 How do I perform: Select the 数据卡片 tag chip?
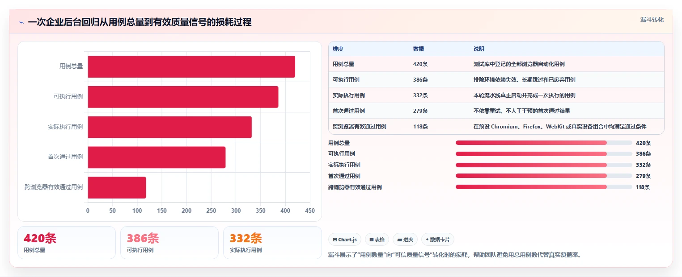(x=437, y=240)
